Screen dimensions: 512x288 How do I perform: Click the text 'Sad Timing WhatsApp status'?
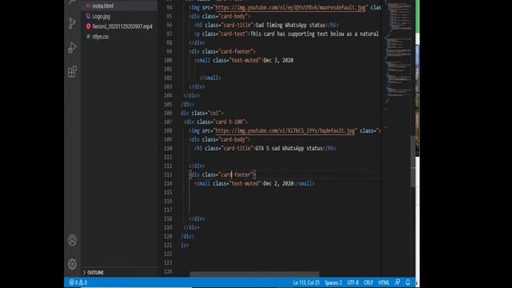click(x=290, y=25)
